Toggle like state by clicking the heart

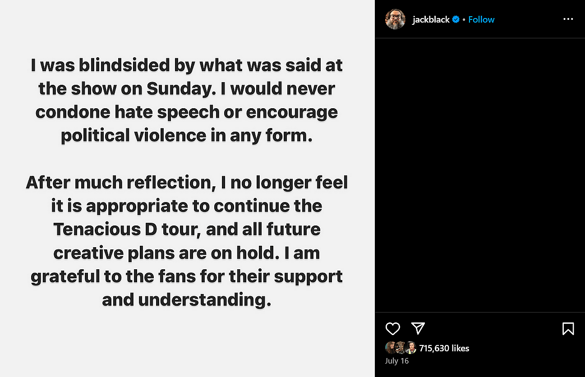tap(393, 329)
